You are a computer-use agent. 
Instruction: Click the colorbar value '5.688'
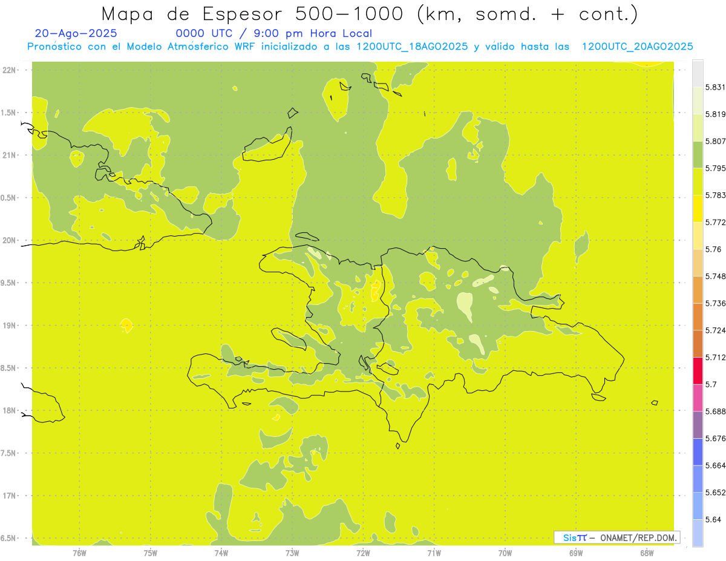(x=715, y=412)
